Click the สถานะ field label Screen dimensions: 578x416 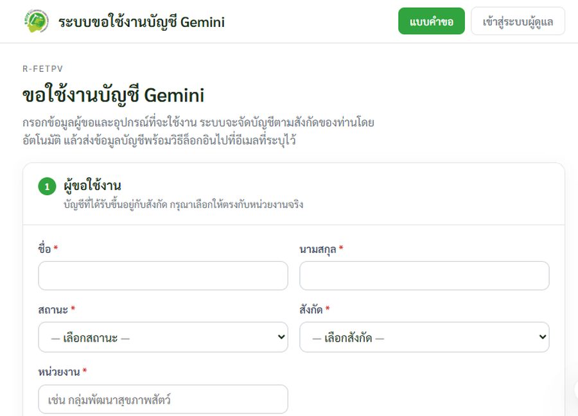[53, 309]
